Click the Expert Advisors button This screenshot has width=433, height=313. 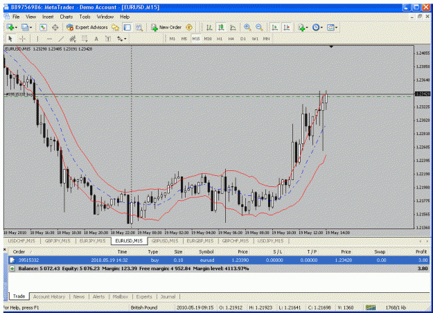coord(87,27)
